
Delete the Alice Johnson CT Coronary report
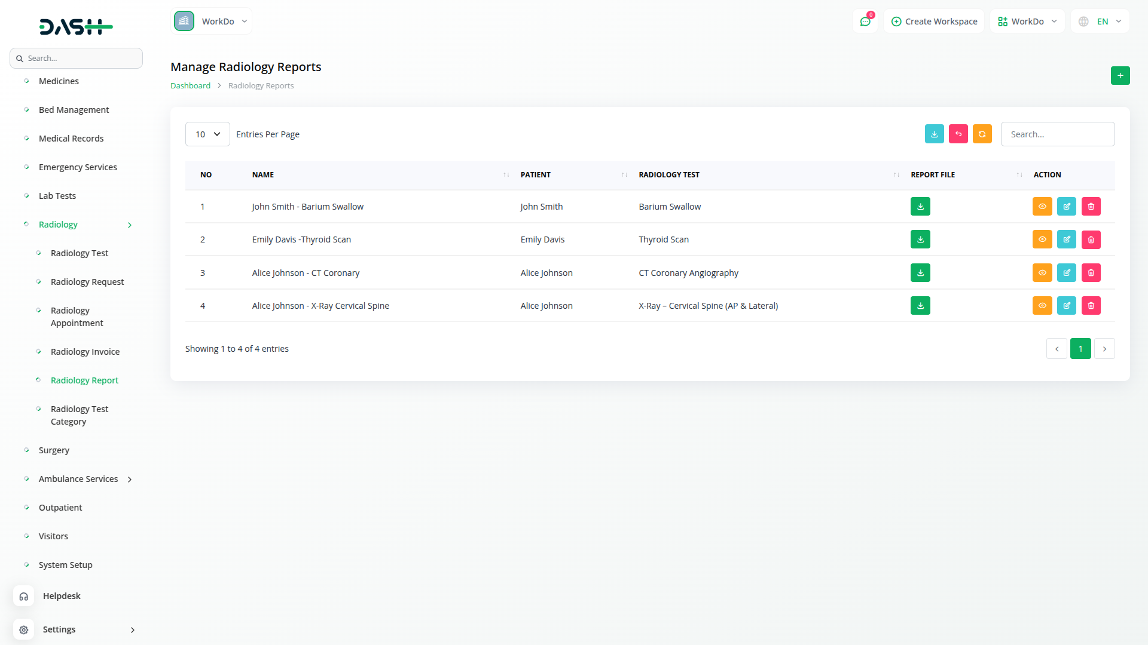click(x=1091, y=273)
